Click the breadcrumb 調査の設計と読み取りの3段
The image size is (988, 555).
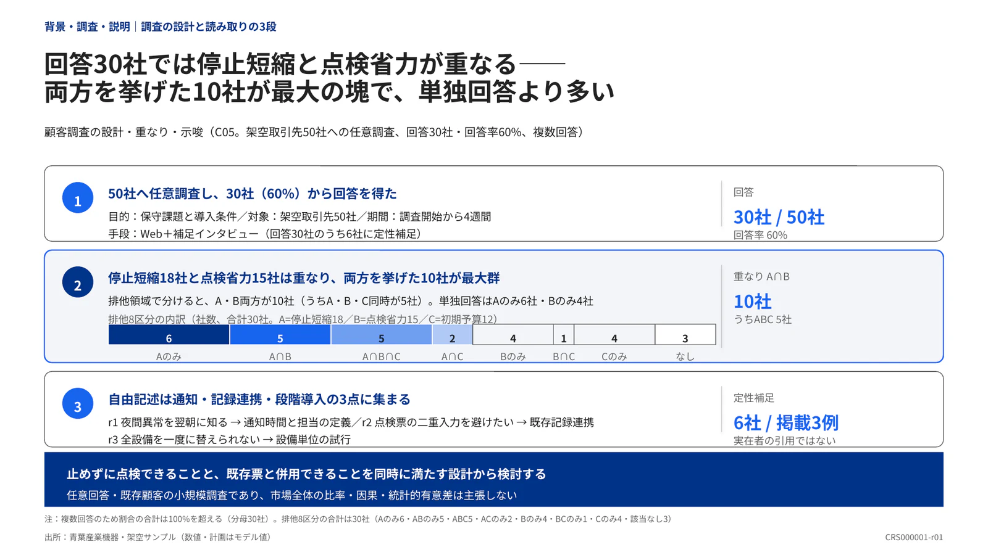209,27
